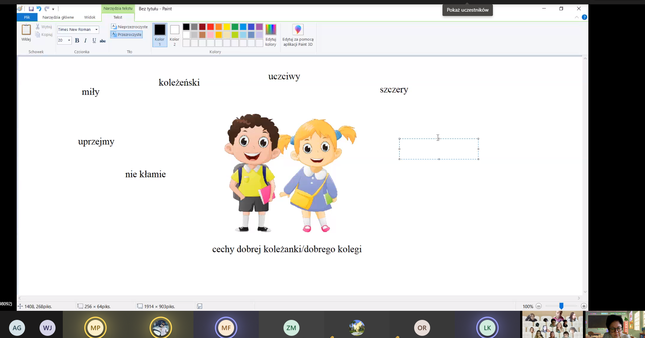This screenshot has height=338, width=645.
Task: Click the Kopiuj copy icon
Action: click(x=38, y=34)
